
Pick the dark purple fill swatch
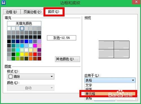pyautogui.click(x=39, y=50)
